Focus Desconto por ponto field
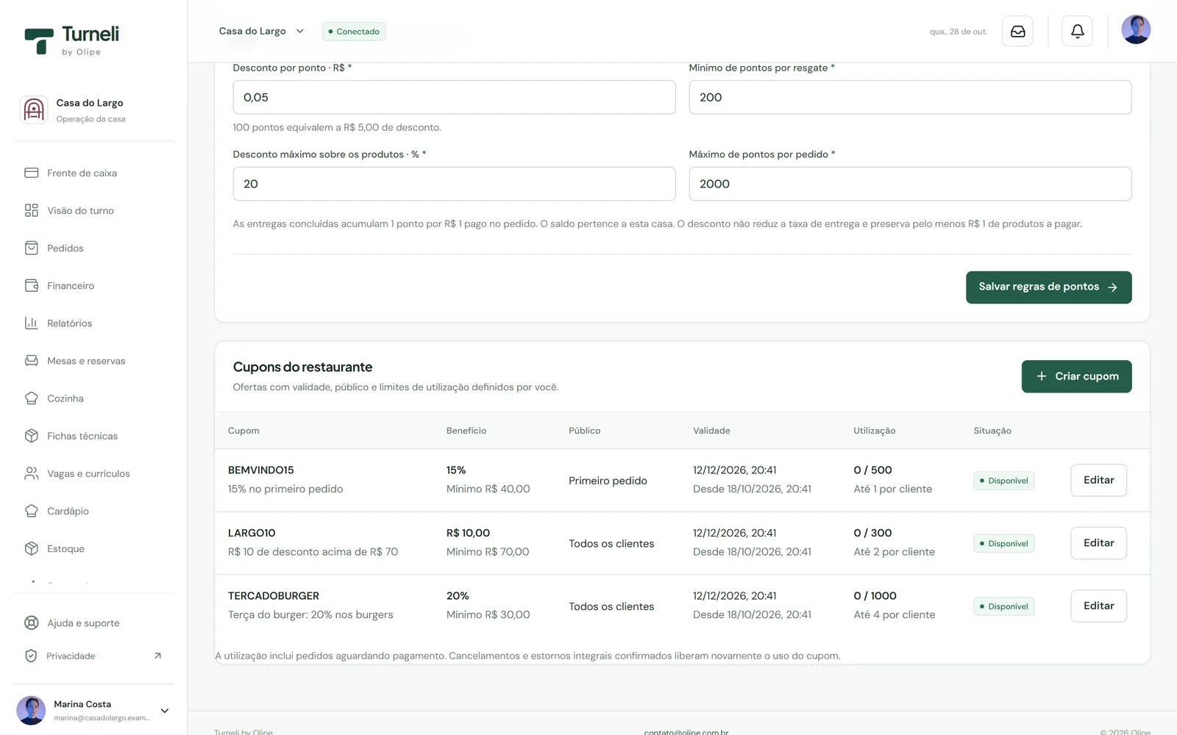Viewport: 1177px width, 735px height. click(x=454, y=97)
